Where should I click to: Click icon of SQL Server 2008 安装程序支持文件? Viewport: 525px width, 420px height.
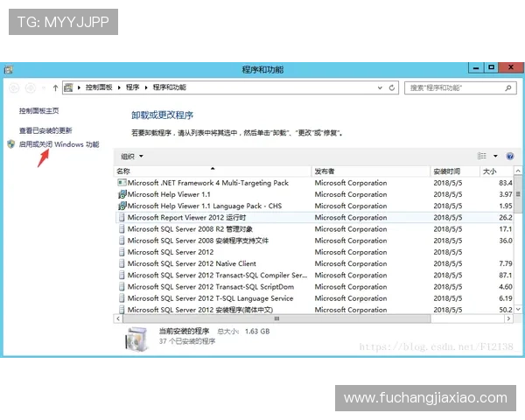click(x=122, y=241)
